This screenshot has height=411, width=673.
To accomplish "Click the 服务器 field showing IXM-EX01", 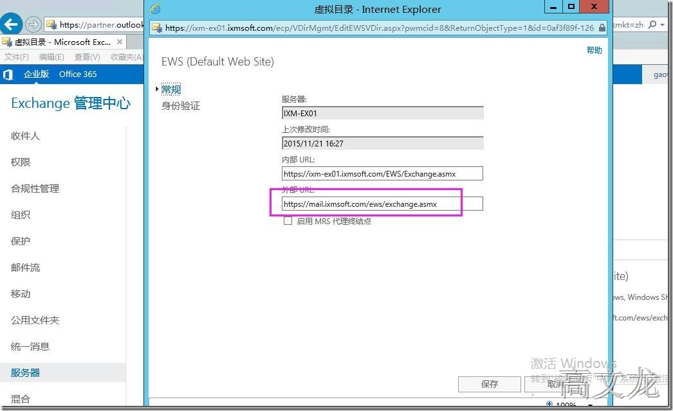I will [382, 113].
